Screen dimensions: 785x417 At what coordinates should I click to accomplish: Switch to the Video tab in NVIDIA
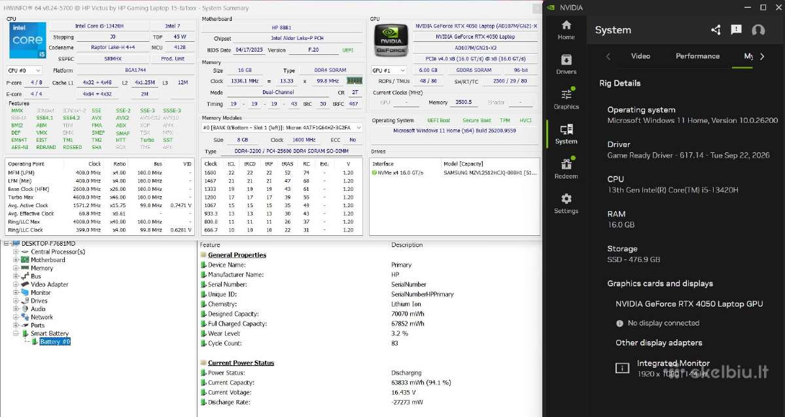pyautogui.click(x=640, y=56)
